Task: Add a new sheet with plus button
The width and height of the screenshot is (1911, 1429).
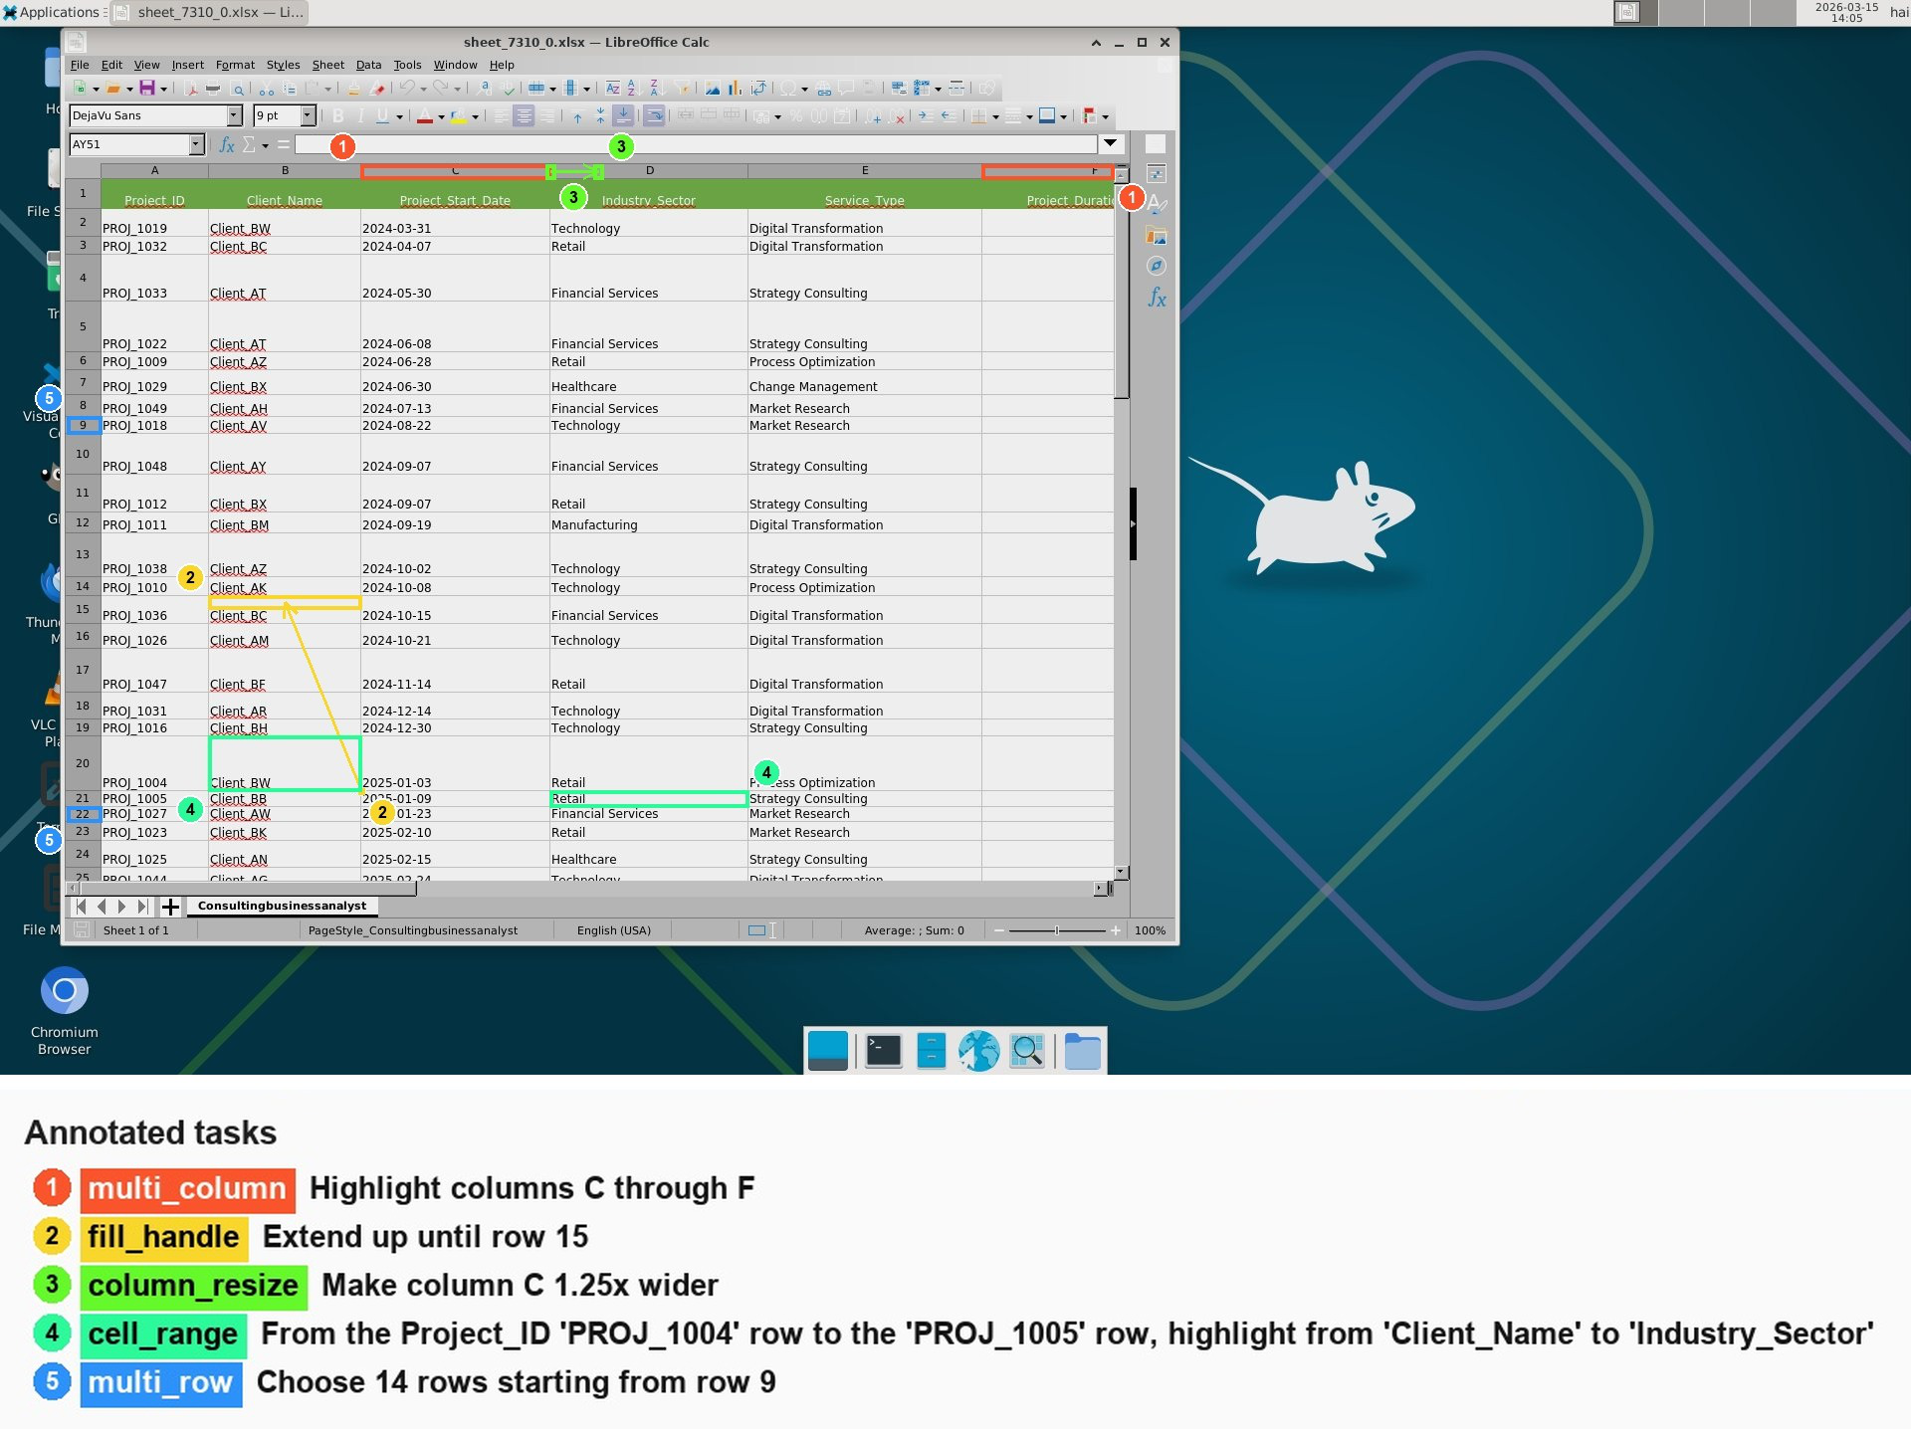Action: click(x=170, y=907)
